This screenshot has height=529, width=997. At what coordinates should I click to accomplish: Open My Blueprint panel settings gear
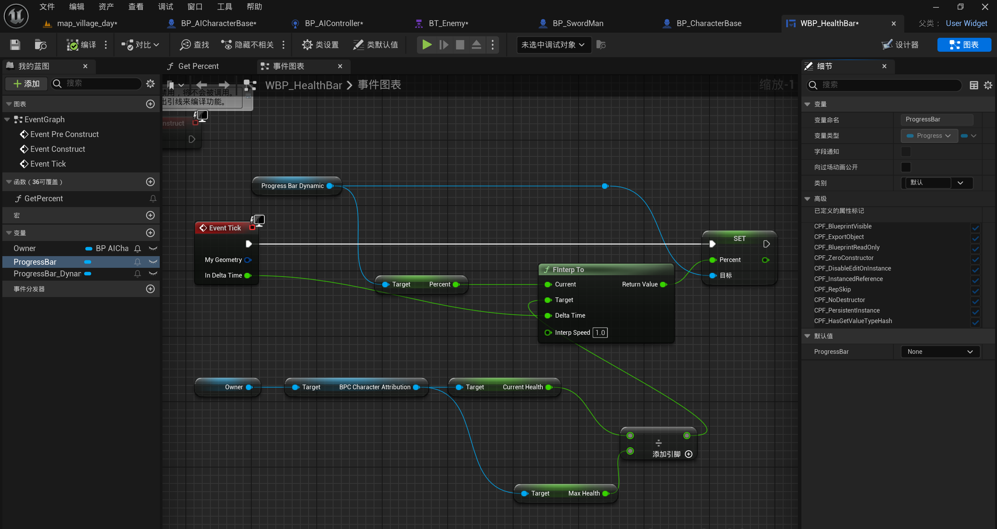(x=150, y=83)
